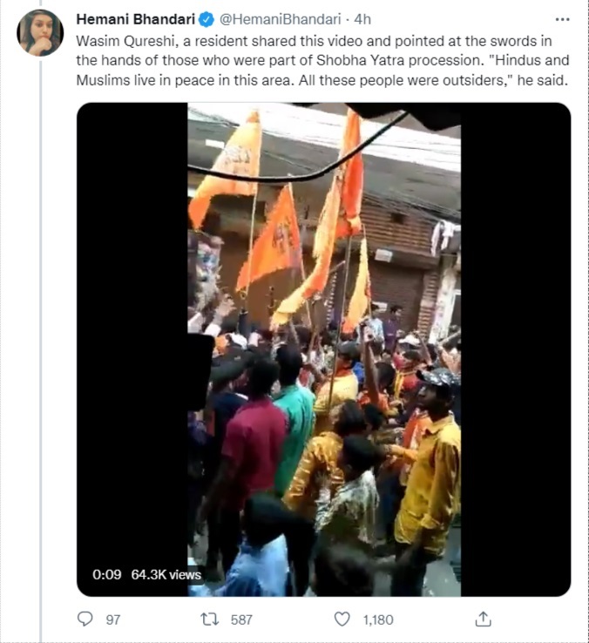Screen dimensions: 589x643
Task: Click the 64.3K views label
Action: tap(166, 574)
